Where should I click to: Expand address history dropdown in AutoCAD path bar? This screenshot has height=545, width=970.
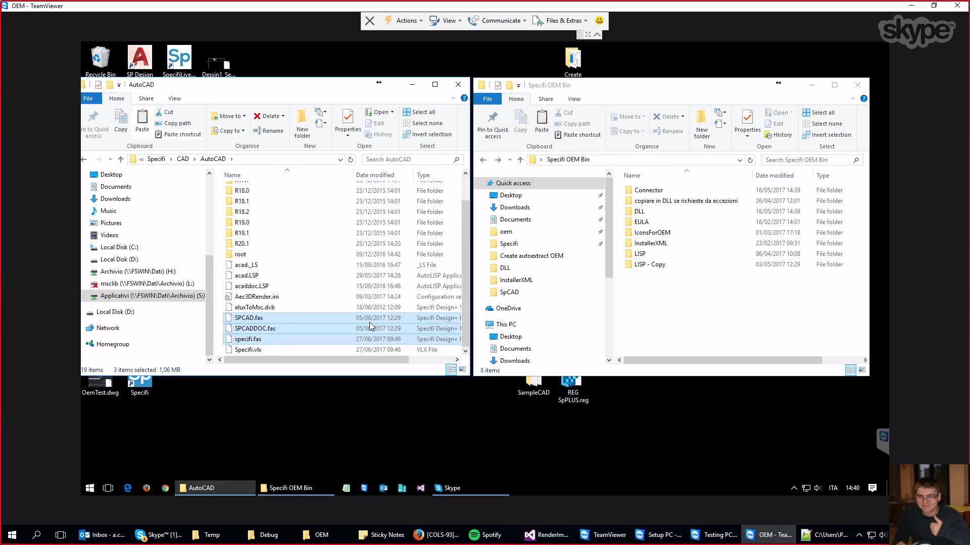(341, 159)
